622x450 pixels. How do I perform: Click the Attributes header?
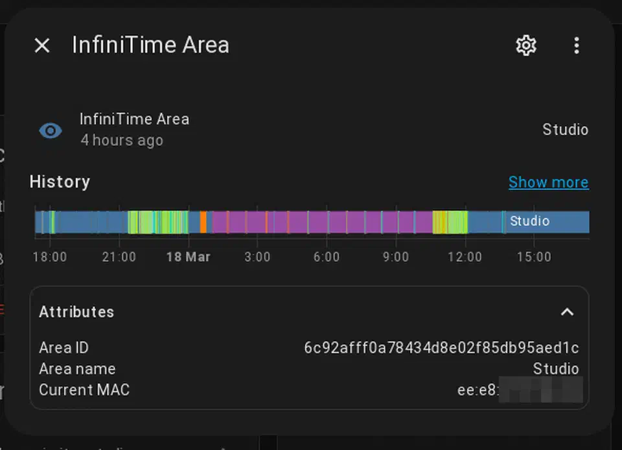pos(76,312)
